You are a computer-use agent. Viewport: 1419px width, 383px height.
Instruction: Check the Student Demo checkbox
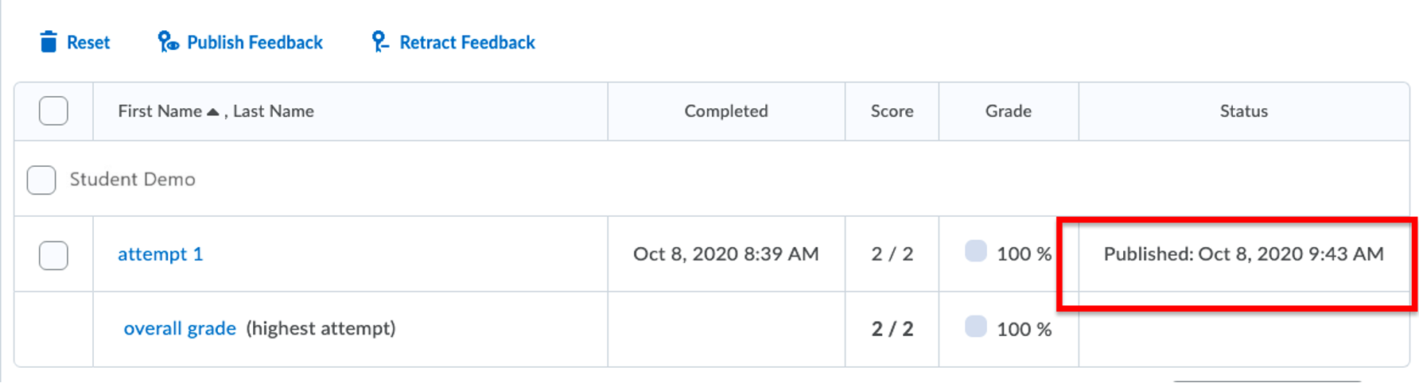coord(41,180)
